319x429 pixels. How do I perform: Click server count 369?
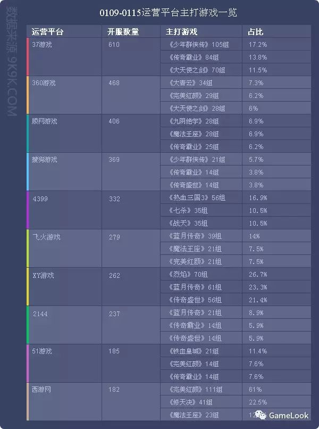(114, 159)
